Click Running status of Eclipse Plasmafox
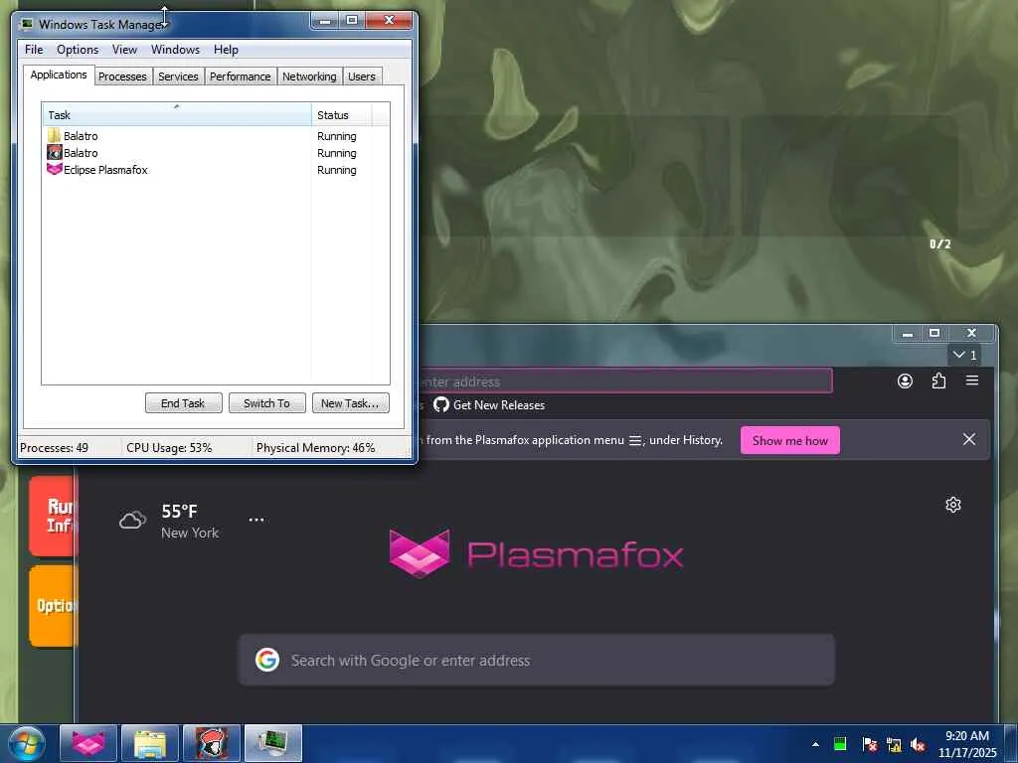Image resolution: width=1018 pixels, height=763 pixels. (336, 170)
